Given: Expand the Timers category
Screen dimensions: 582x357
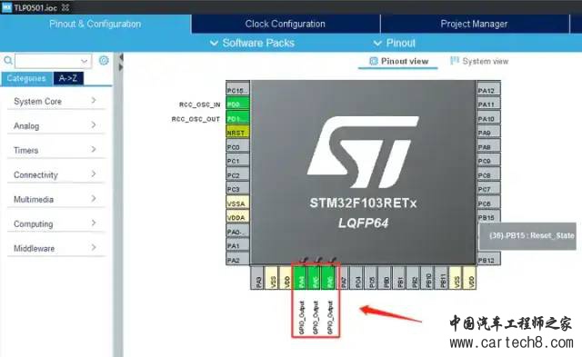Looking at the screenshot, I should (x=55, y=150).
